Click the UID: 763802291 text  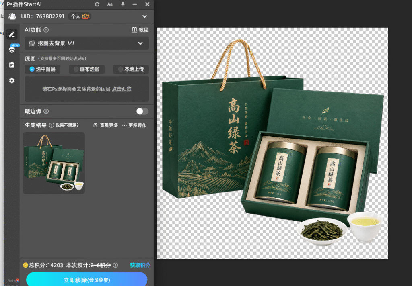(x=43, y=16)
